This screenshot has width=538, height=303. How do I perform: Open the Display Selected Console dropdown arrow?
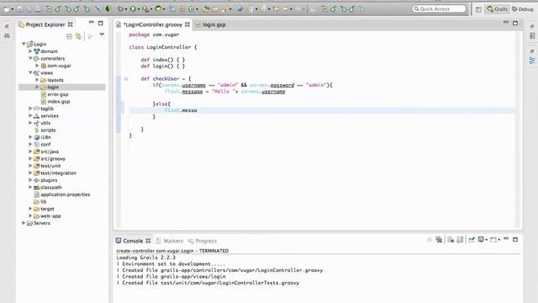click(486, 240)
